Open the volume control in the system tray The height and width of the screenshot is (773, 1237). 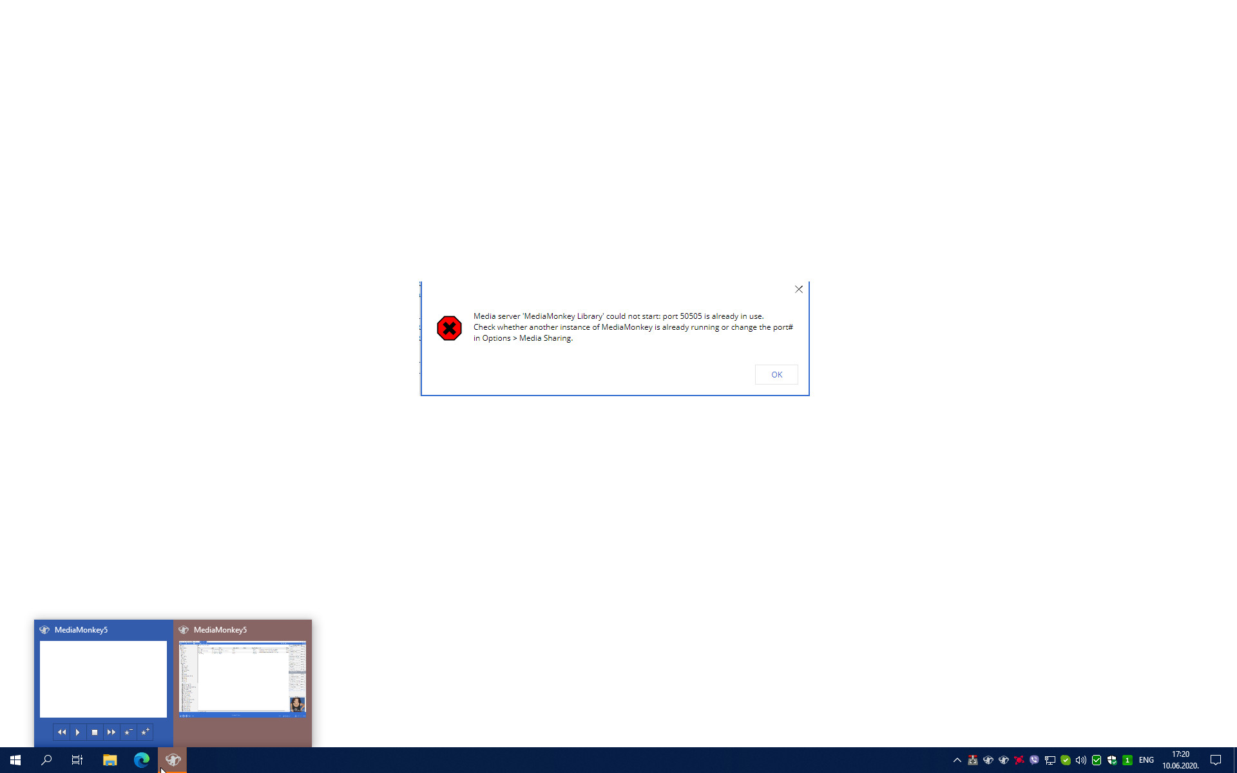(x=1081, y=760)
